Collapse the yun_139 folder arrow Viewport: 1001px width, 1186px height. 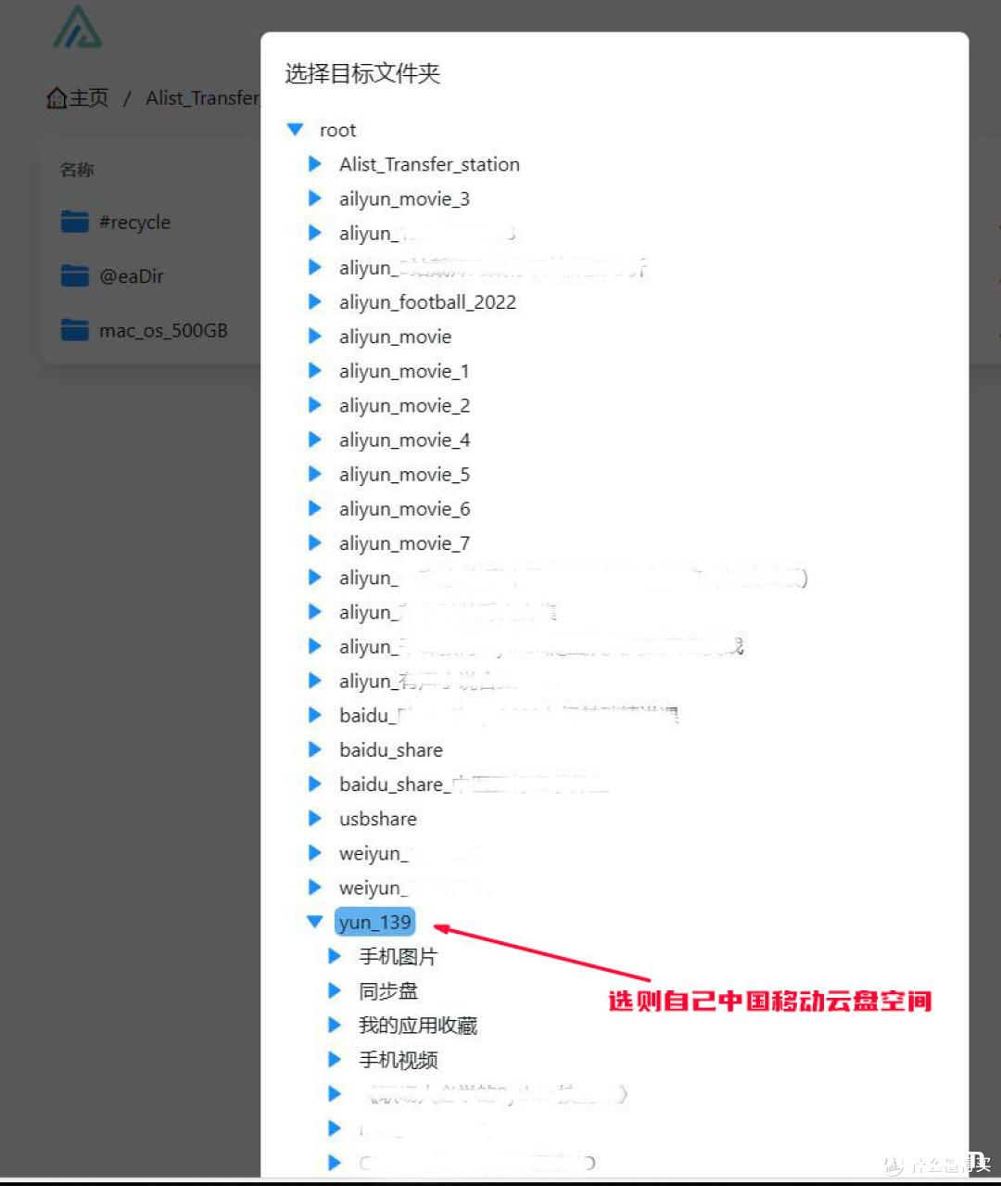[x=314, y=922]
